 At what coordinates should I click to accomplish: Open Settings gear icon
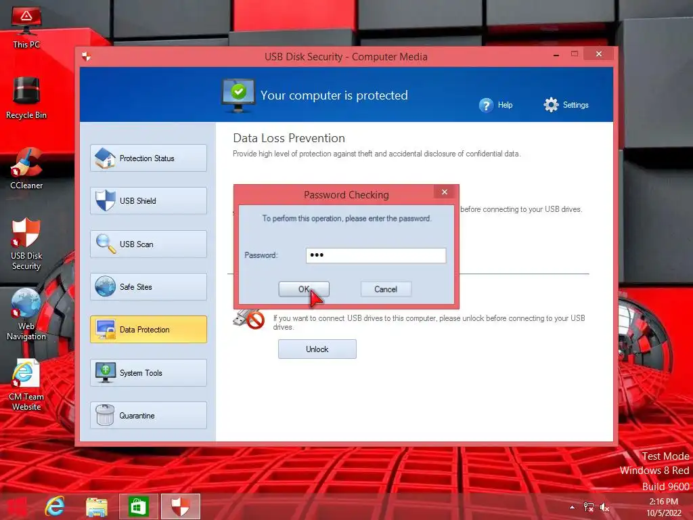(551, 105)
